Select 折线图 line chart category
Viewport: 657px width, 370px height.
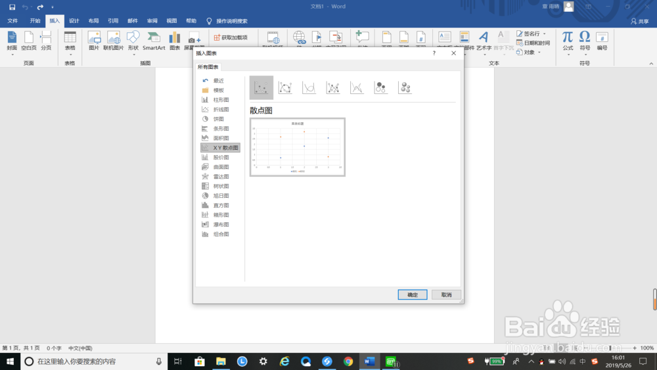[x=220, y=109]
